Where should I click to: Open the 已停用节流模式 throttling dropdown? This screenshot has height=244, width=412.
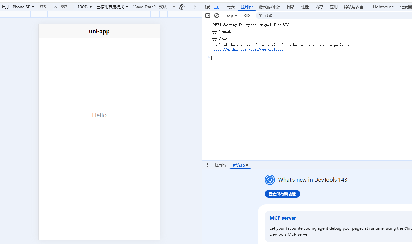click(x=112, y=7)
